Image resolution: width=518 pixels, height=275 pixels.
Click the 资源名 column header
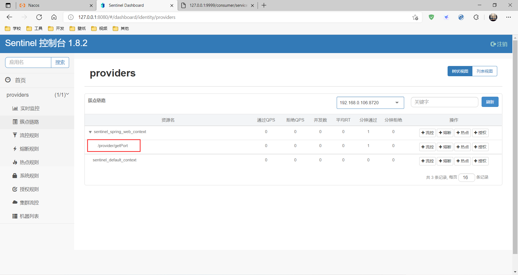point(168,120)
